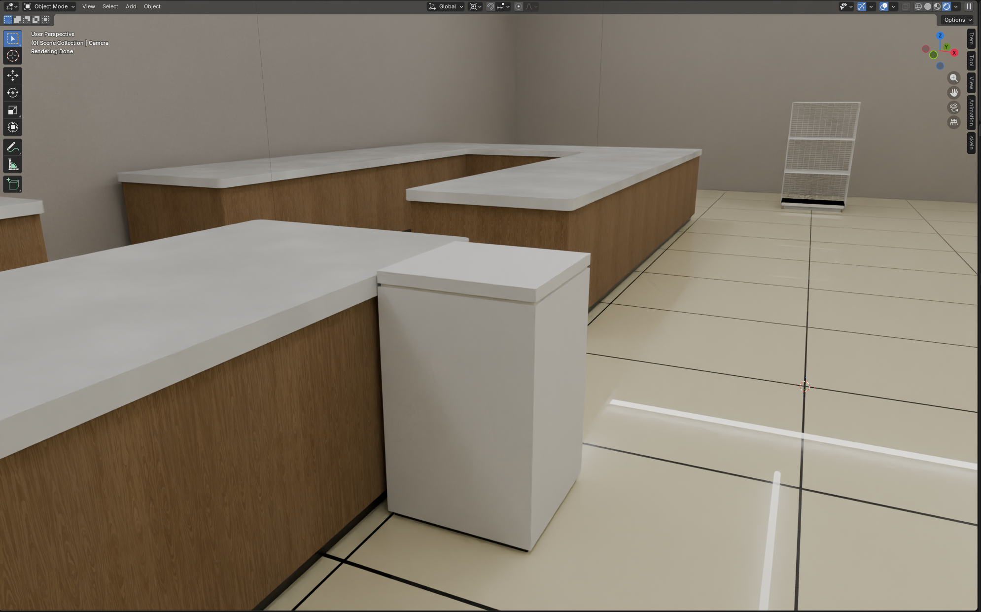The image size is (981, 612).
Task: Toggle snapping magnet
Action: tap(490, 6)
